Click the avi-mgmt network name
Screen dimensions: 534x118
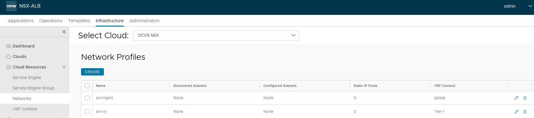tap(104, 98)
